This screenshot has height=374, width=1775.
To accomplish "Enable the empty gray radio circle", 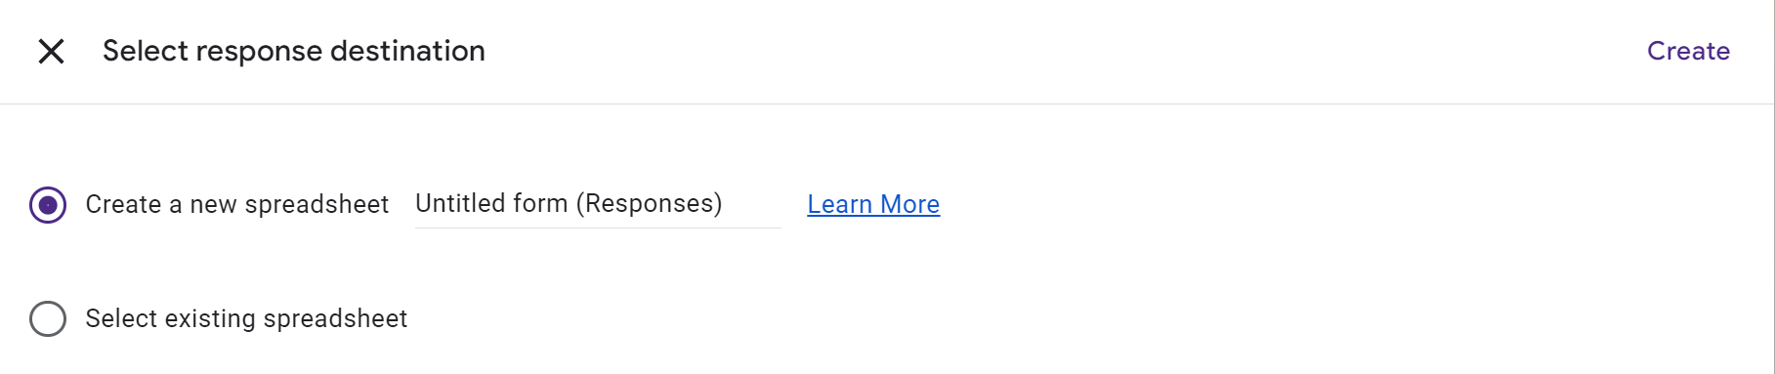I will [x=48, y=318].
